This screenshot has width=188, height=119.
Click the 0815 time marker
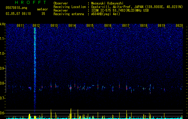click(x=90, y=26)
